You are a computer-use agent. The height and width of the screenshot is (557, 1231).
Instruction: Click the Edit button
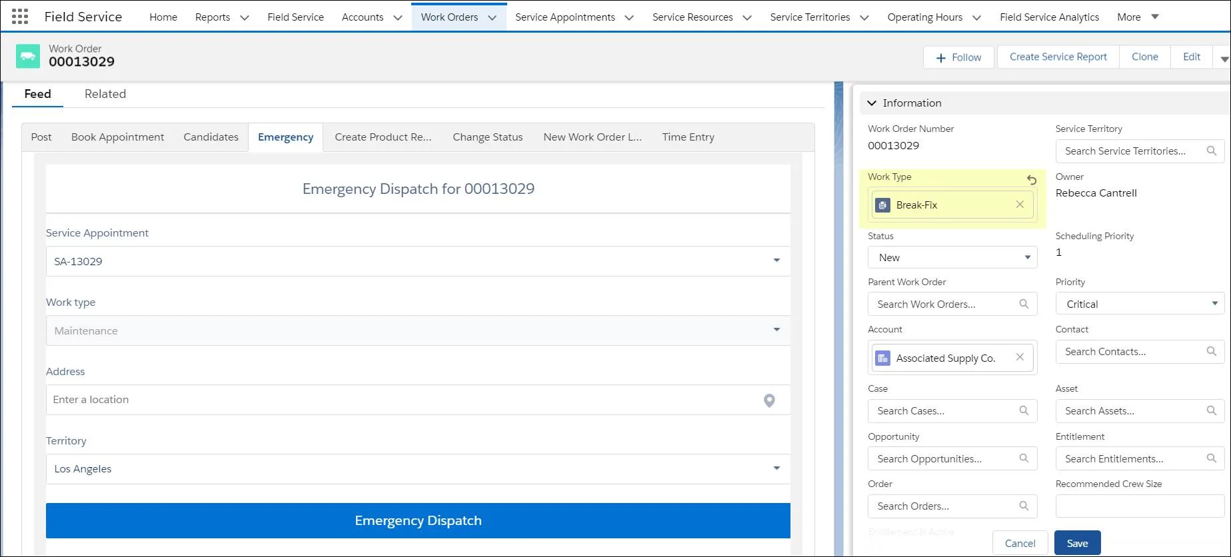coord(1192,57)
